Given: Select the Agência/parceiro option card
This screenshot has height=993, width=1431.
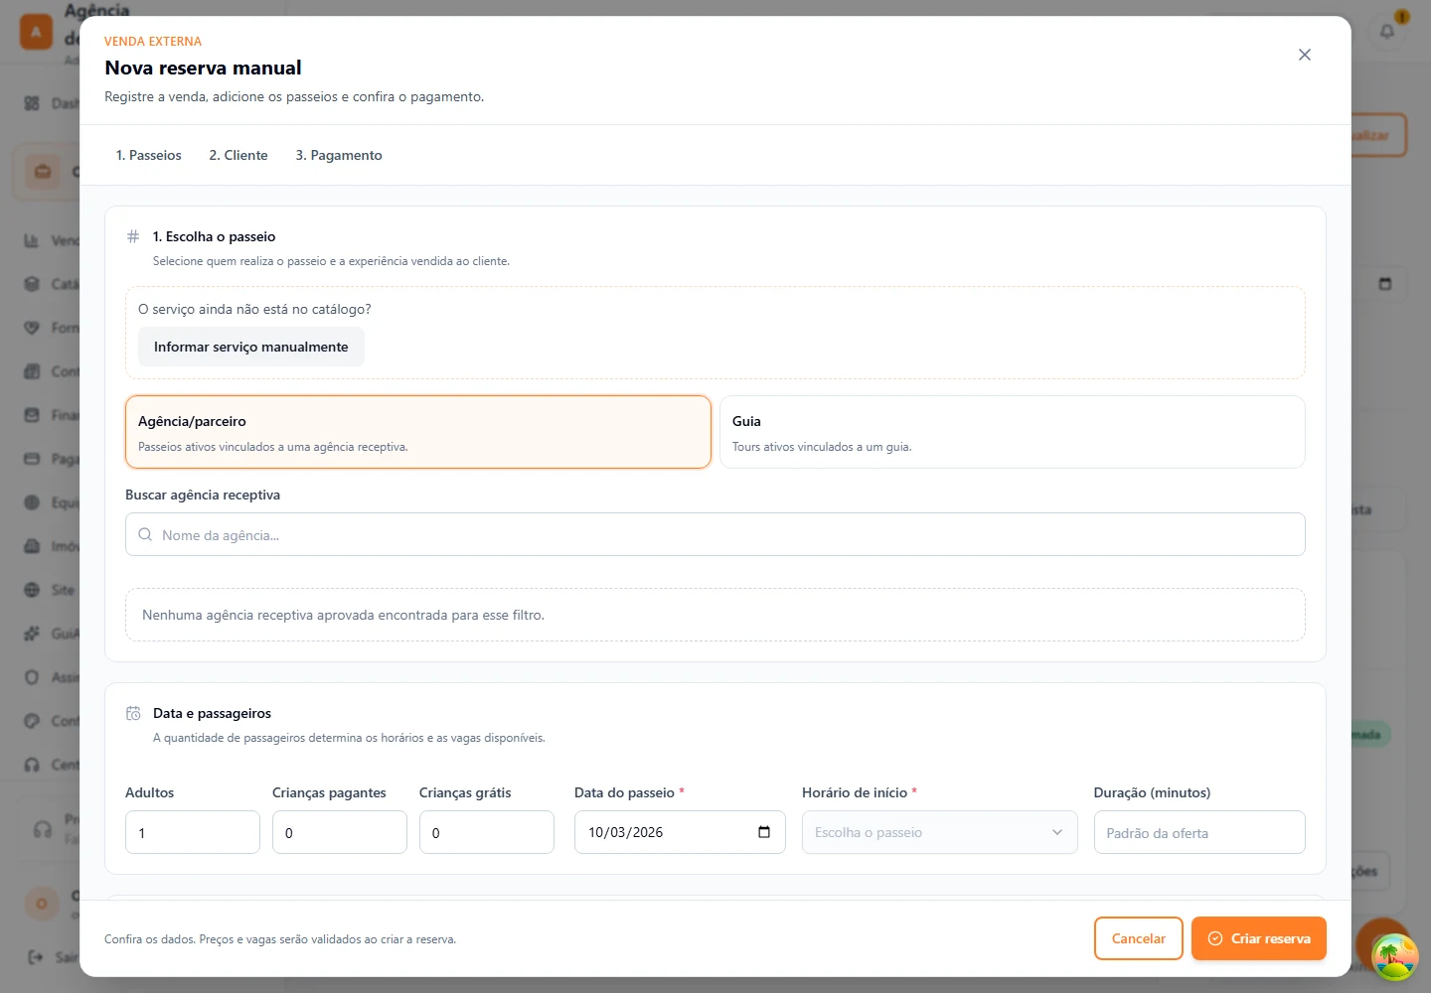Looking at the screenshot, I should point(418,432).
